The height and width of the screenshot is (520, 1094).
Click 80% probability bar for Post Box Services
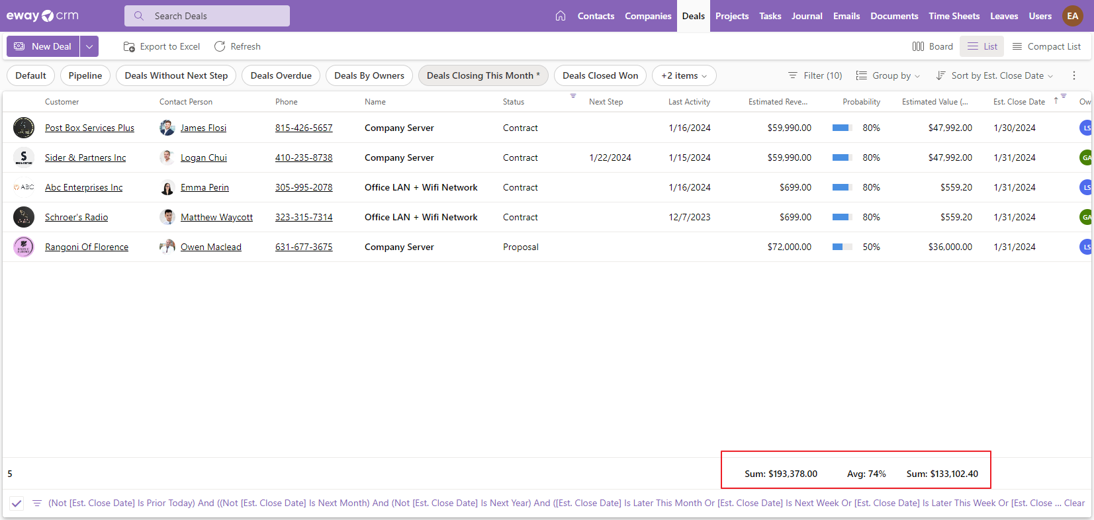tap(842, 128)
